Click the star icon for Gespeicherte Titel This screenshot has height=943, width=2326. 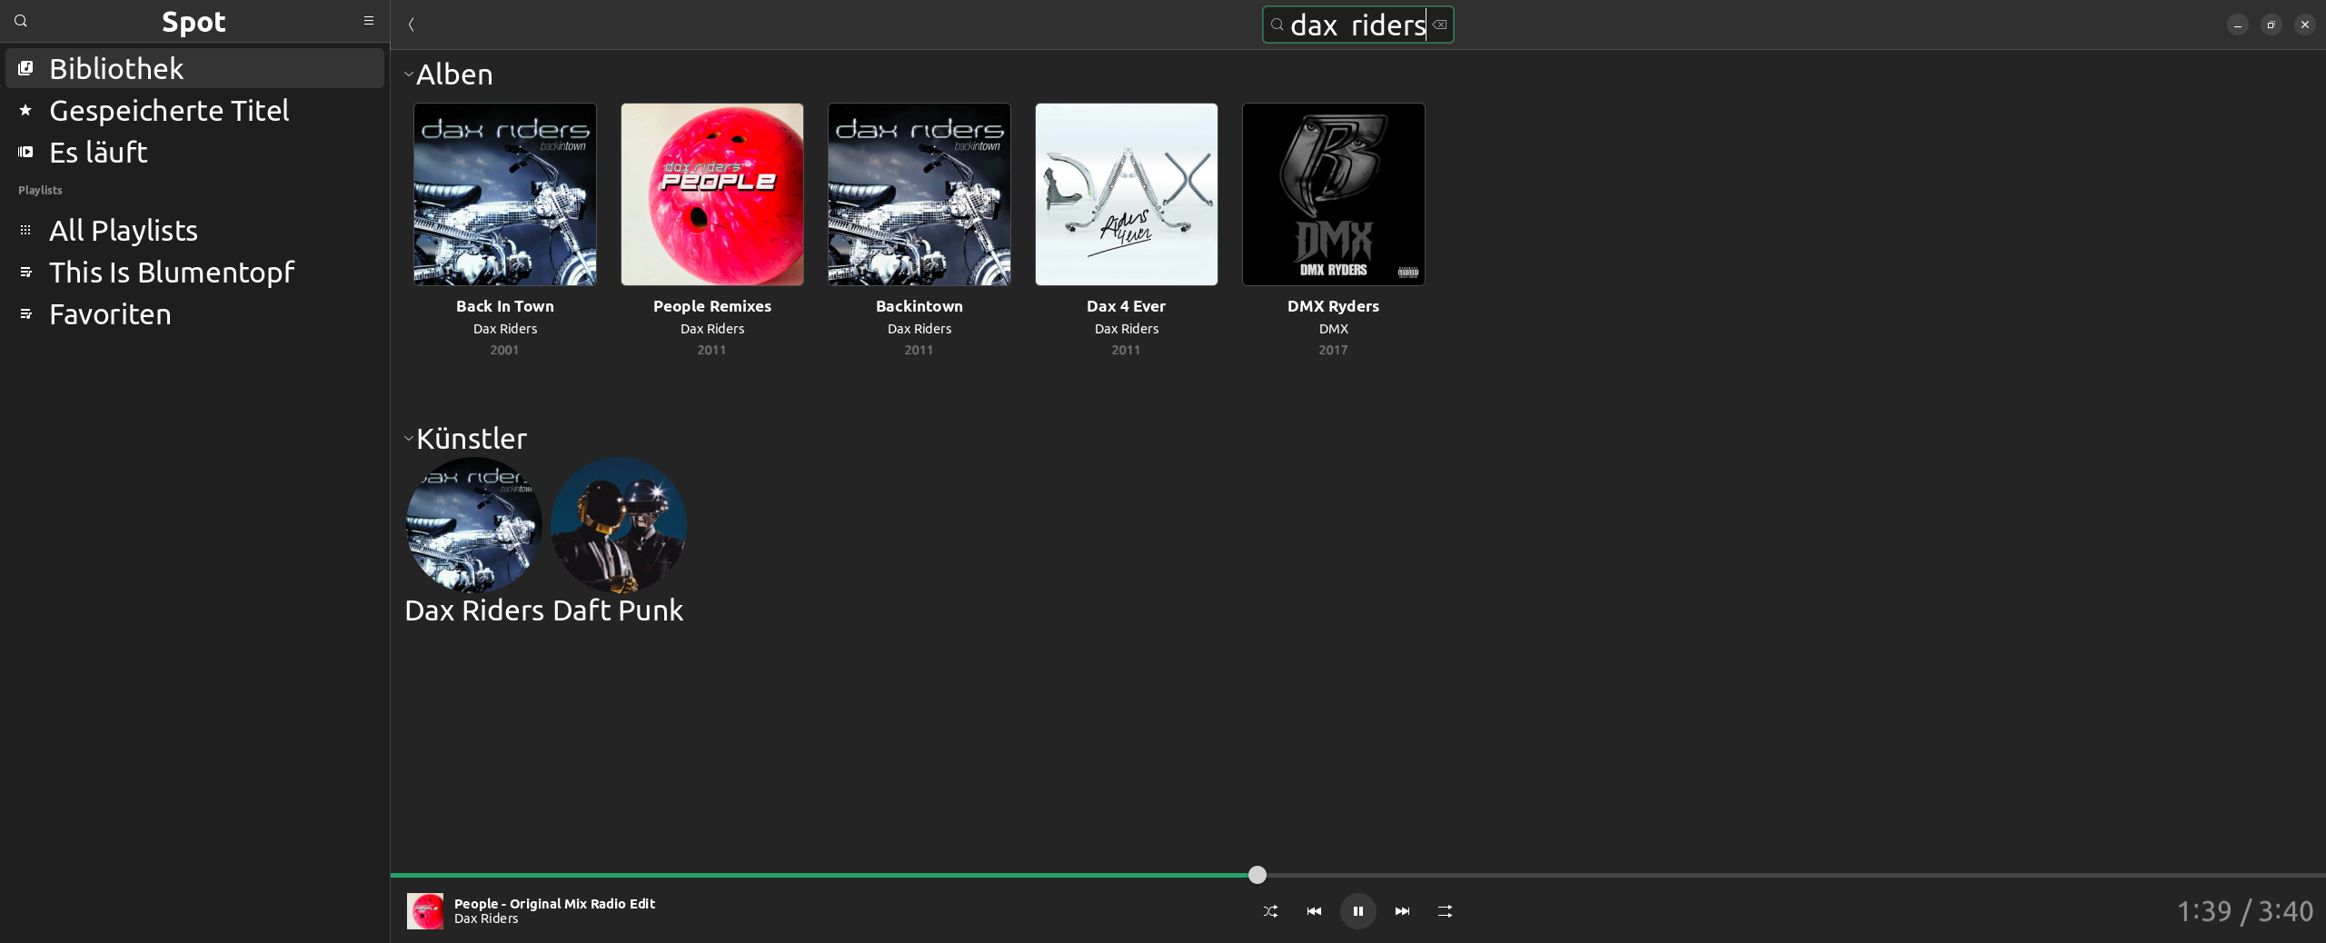25,110
